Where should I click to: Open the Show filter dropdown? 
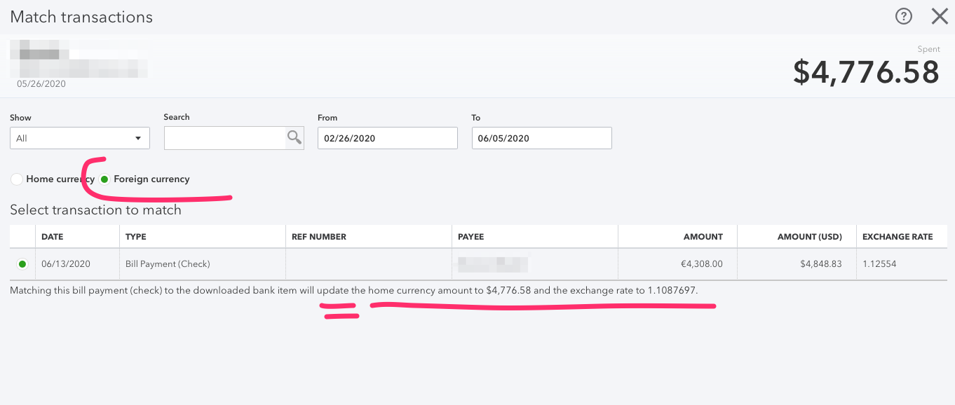pos(79,137)
